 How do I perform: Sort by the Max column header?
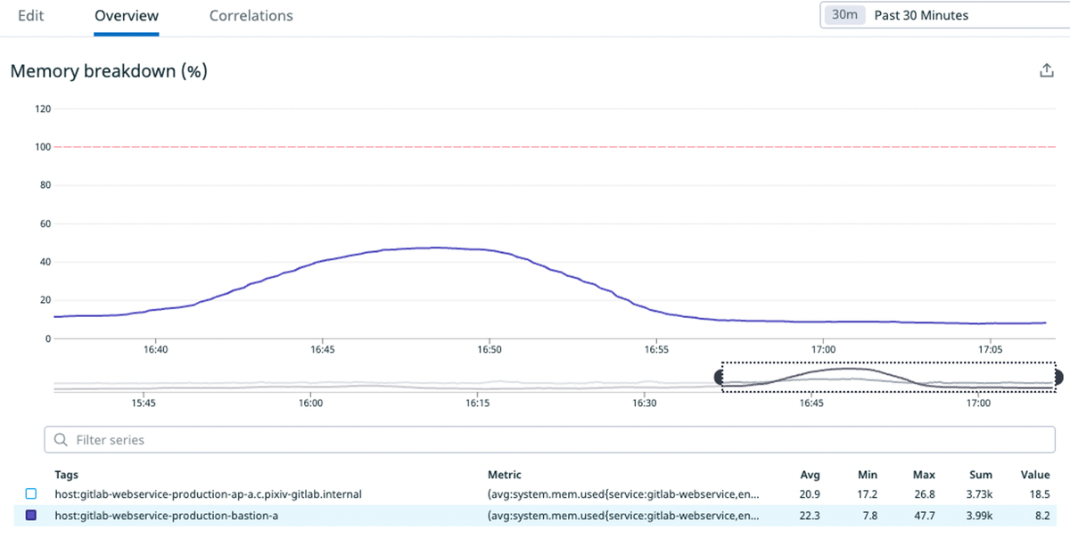tap(923, 475)
